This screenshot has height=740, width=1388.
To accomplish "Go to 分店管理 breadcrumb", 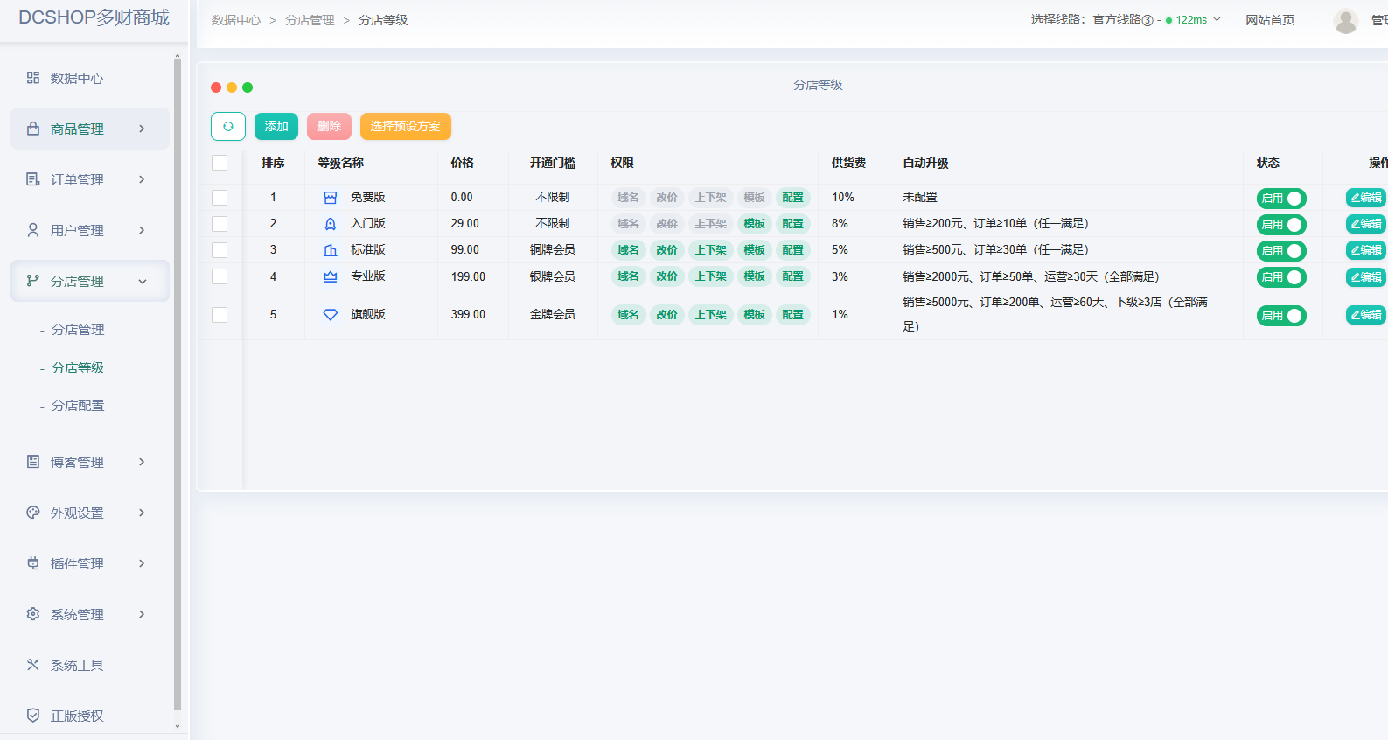I will (310, 20).
